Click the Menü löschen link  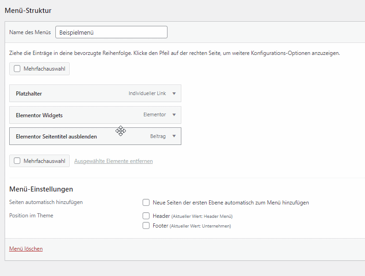click(26, 248)
